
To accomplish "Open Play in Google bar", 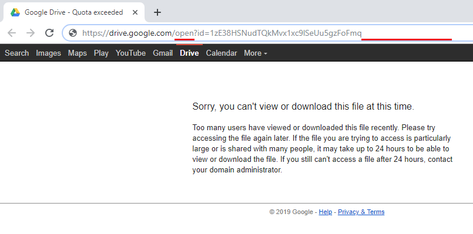I will [x=101, y=53].
